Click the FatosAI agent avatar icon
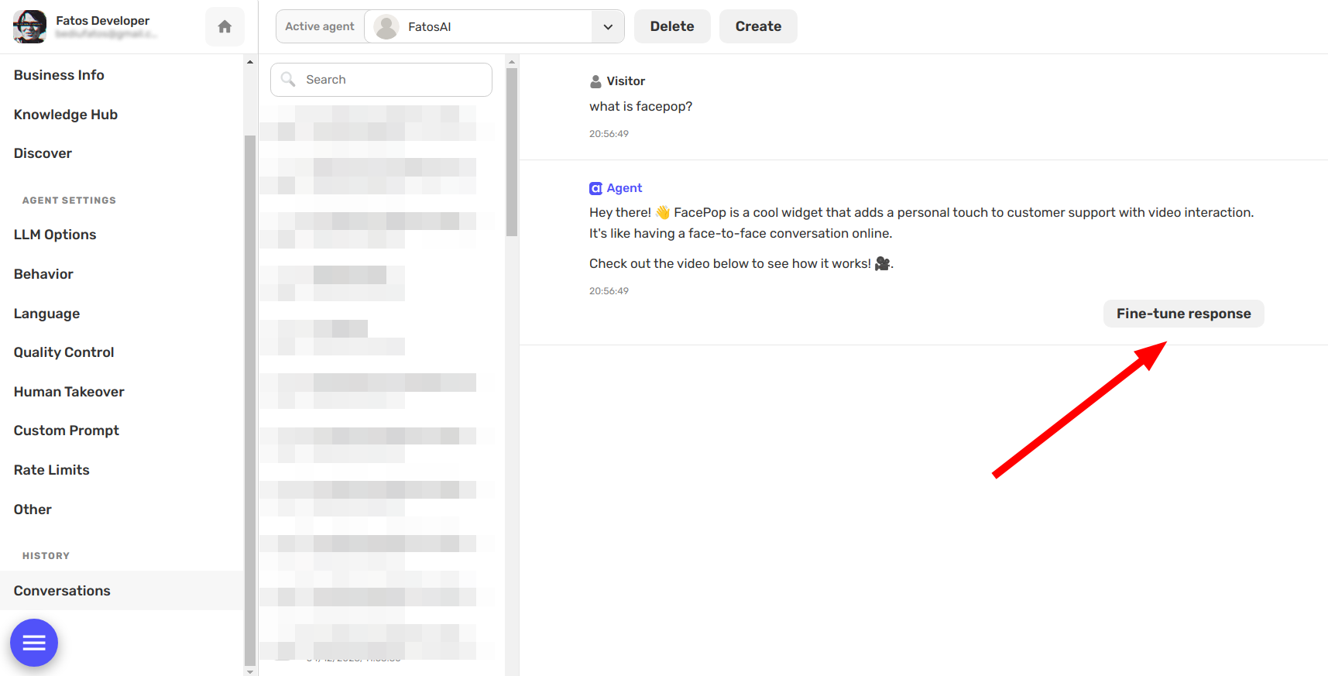The width and height of the screenshot is (1328, 676). tap(386, 26)
